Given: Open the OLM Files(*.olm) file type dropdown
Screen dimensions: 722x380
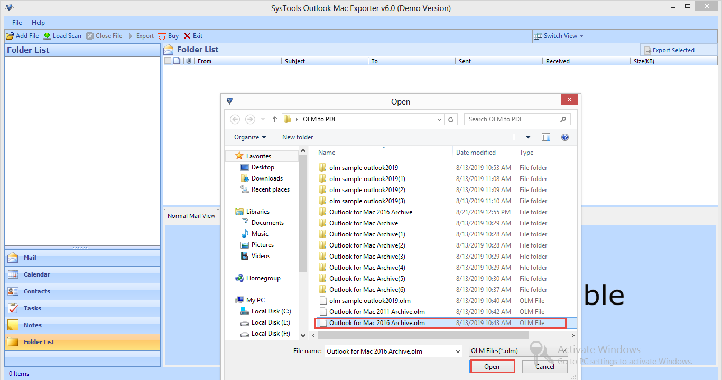Looking at the screenshot, I should click(518, 351).
